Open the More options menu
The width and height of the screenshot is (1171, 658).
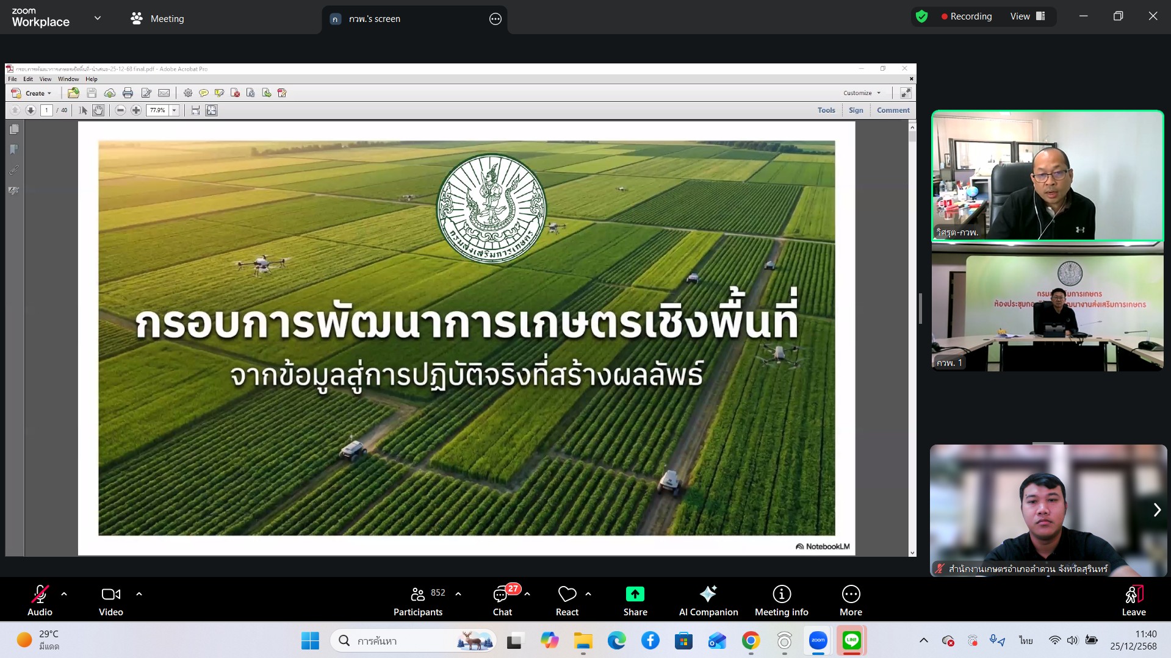pyautogui.click(x=851, y=600)
